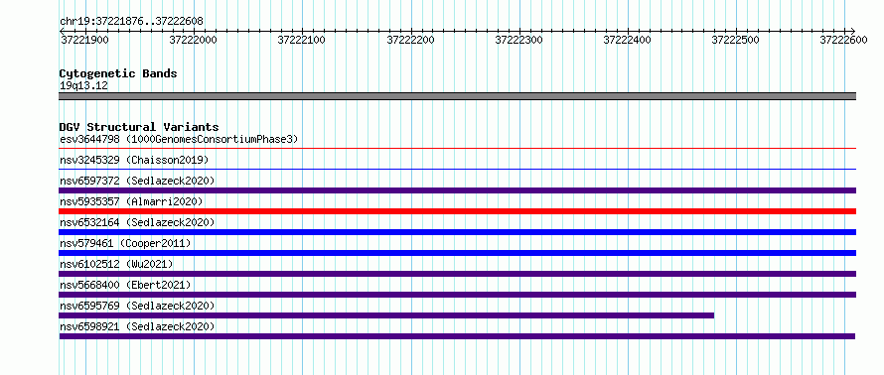Click the gray 19q13.12 cytogenetic band bar
The image size is (884, 375).
(x=457, y=96)
